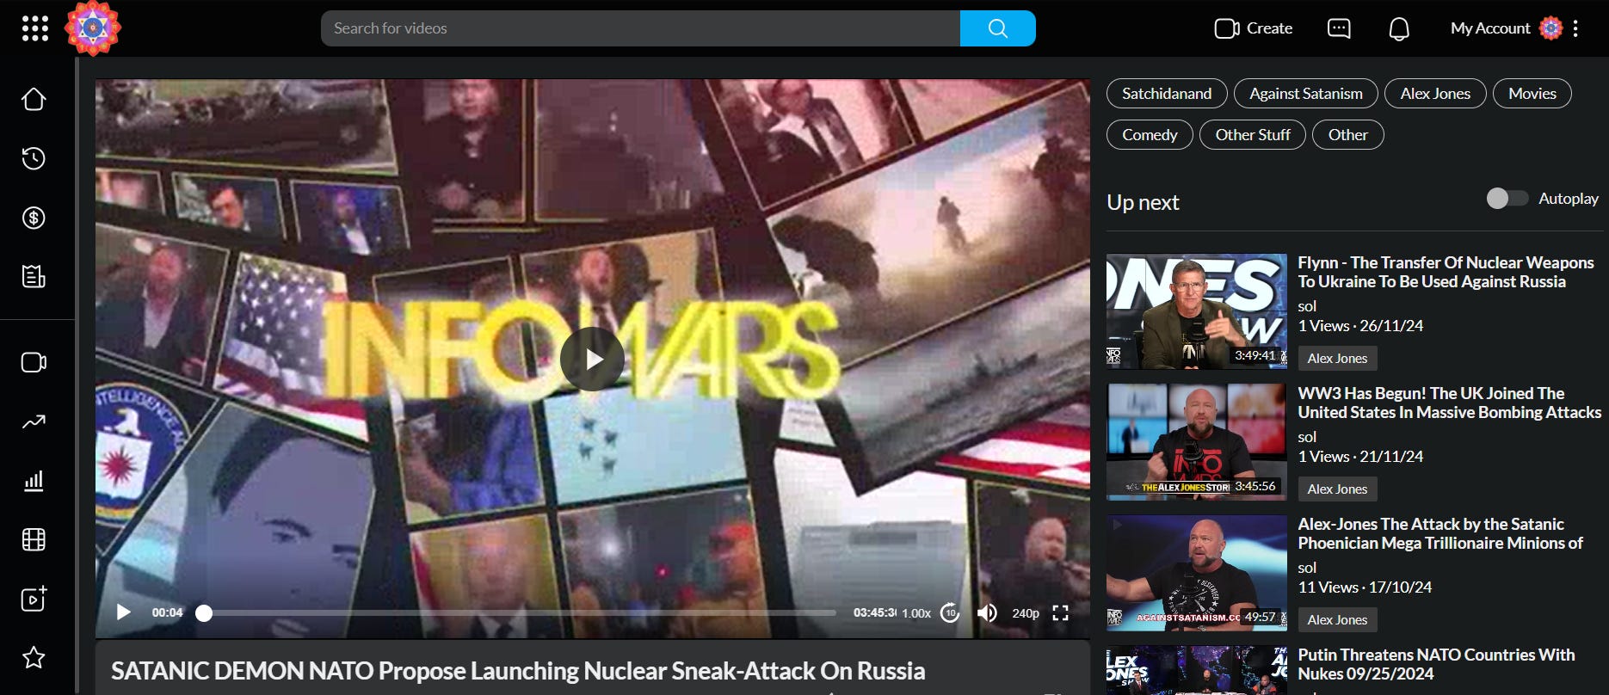Open Flynn nuclear weapons video thumbnail

(x=1197, y=311)
